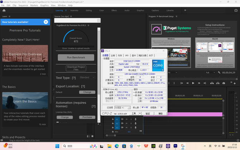Click the Quick Export share icon
Viewport: 240px width, 150px height.
pos(236,10)
